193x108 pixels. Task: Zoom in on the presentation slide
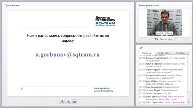62,101
